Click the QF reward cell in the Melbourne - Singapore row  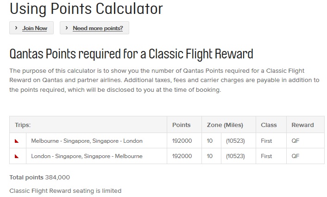coord(296,141)
